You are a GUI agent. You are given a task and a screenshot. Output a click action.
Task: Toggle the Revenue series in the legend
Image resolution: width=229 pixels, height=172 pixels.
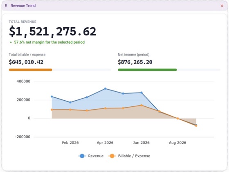[x=91, y=156]
